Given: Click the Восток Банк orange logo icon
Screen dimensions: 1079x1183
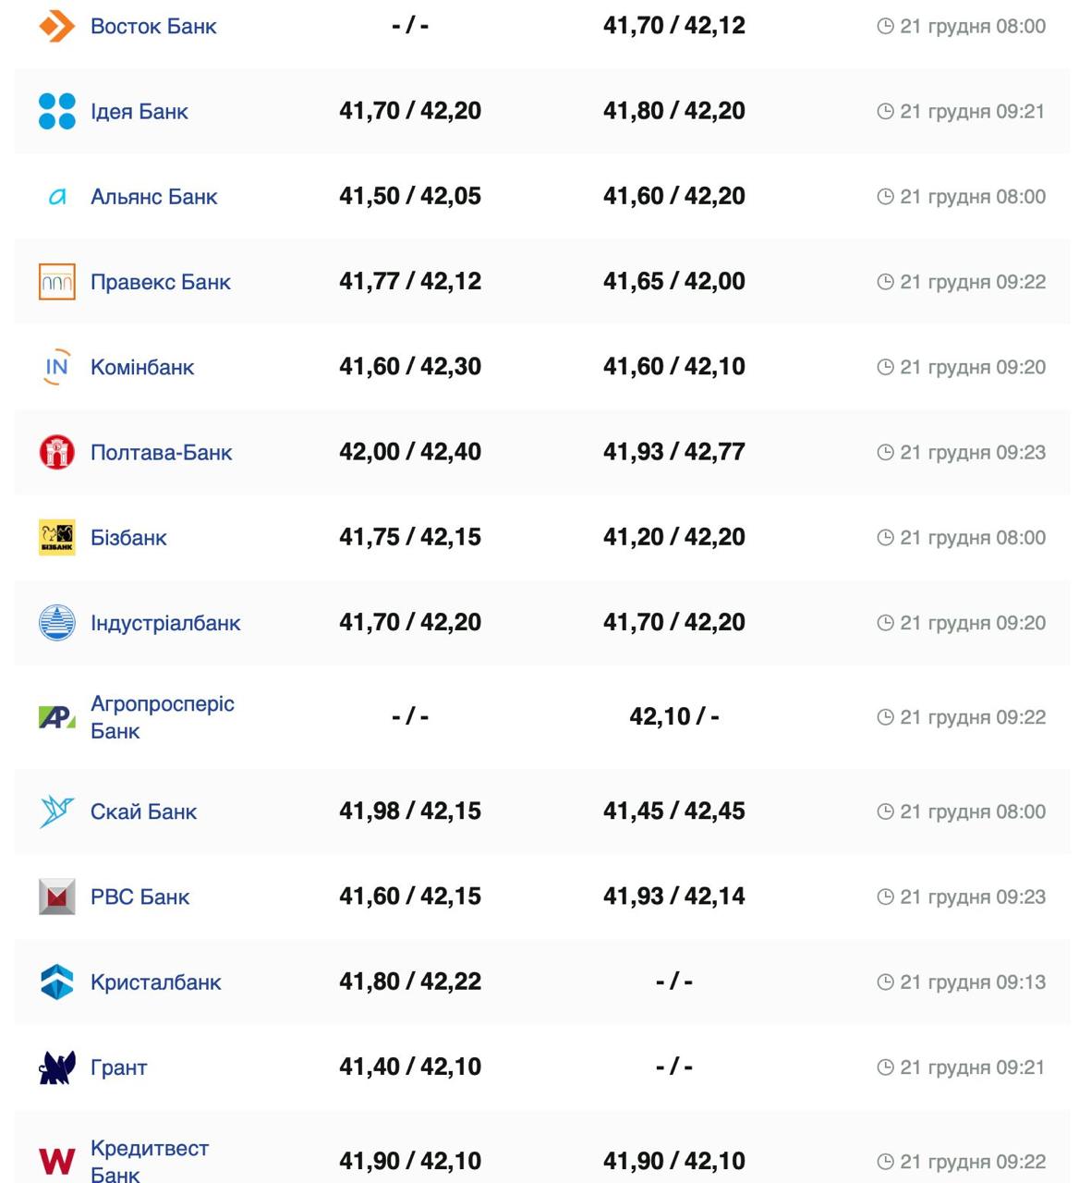Looking at the screenshot, I should tap(56, 26).
